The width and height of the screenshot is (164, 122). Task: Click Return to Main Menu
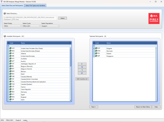pos(143,107)
